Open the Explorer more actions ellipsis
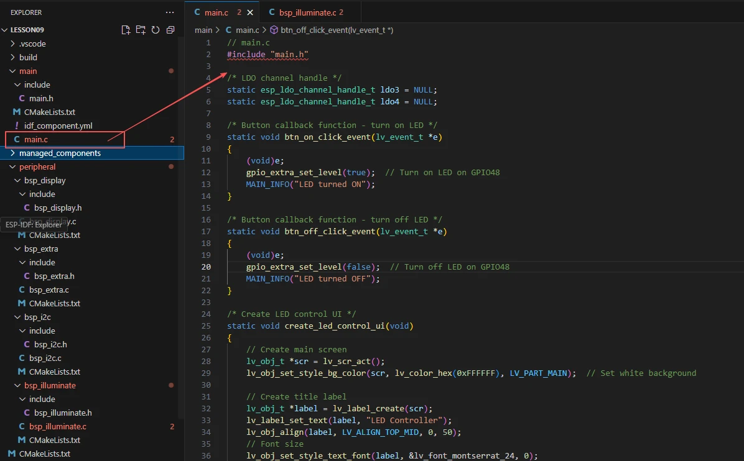Screen dimensions: 744x461 [x=170, y=12]
